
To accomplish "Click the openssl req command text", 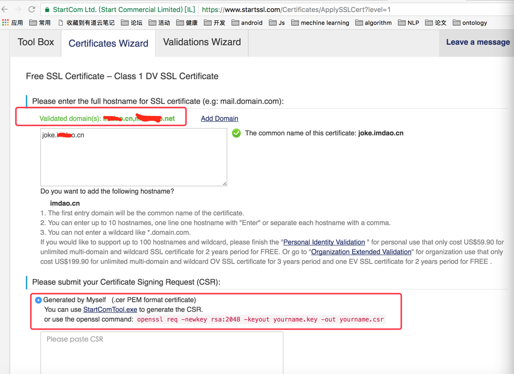I will [260, 319].
